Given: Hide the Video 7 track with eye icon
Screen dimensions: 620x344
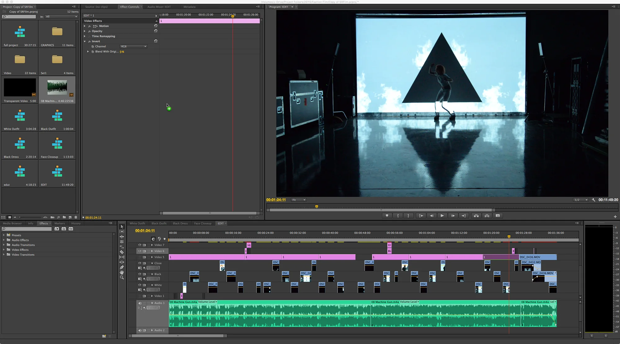Looking at the screenshot, I should (x=139, y=245).
